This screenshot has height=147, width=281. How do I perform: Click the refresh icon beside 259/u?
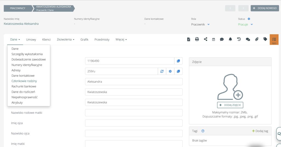(x=162, y=71)
